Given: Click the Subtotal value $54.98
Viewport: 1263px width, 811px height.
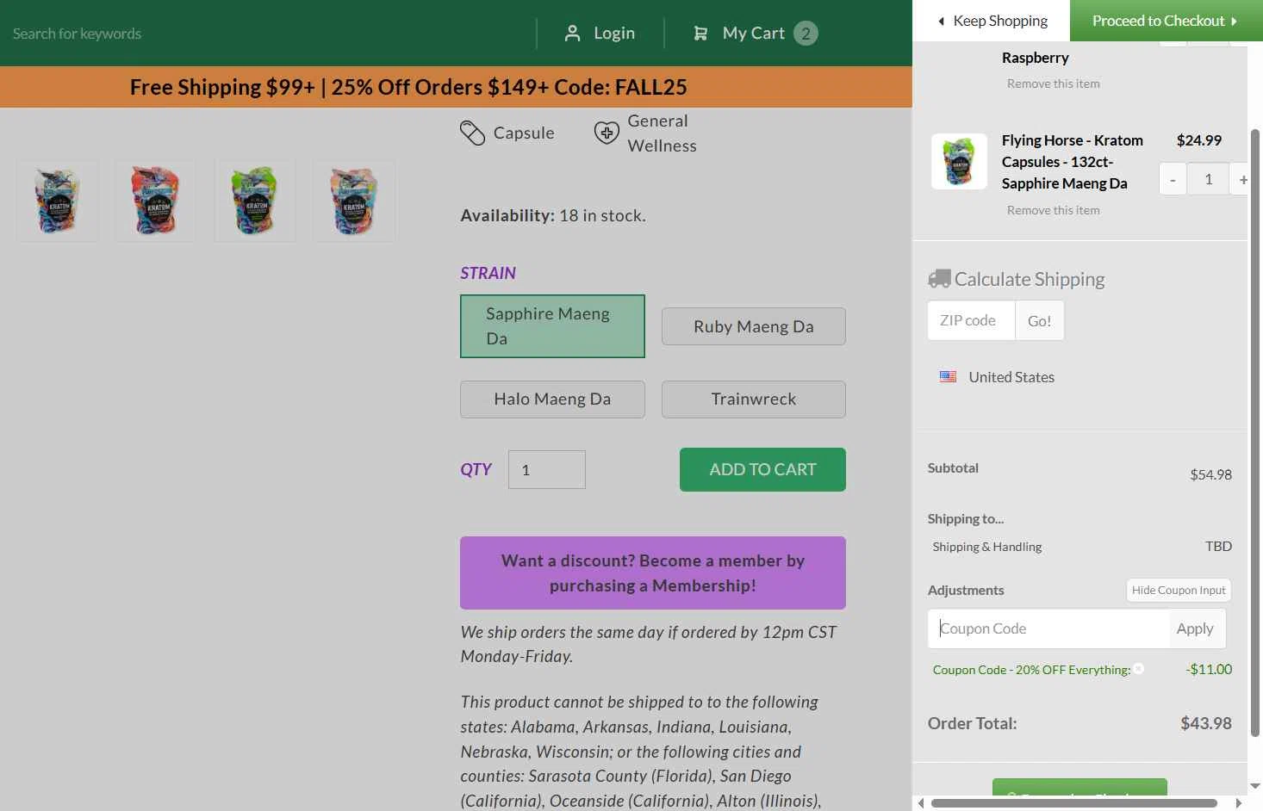Looking at the screenshot, I should 1211,474.
